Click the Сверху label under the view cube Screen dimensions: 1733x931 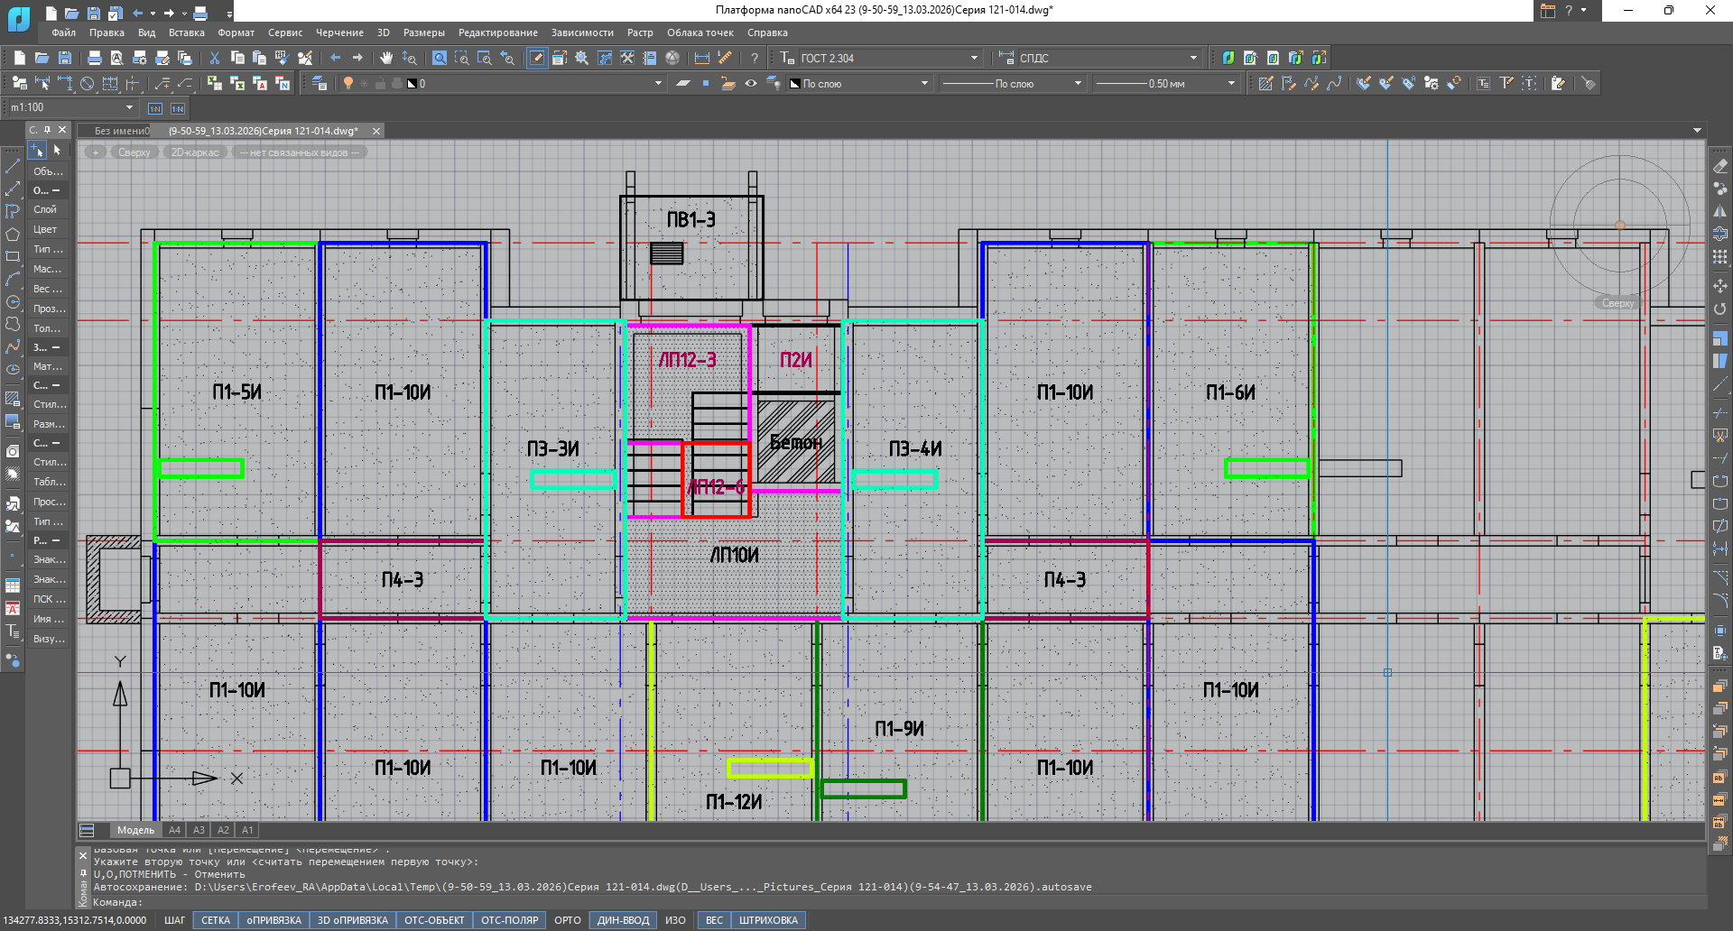coord(1617,303)
